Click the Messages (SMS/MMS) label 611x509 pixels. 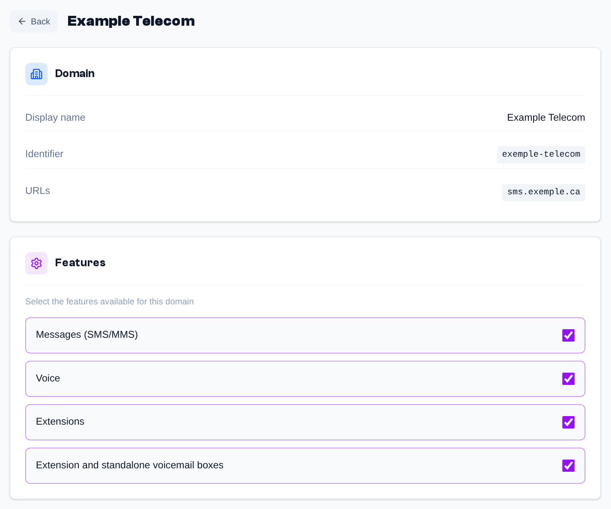tap(87, 334)
